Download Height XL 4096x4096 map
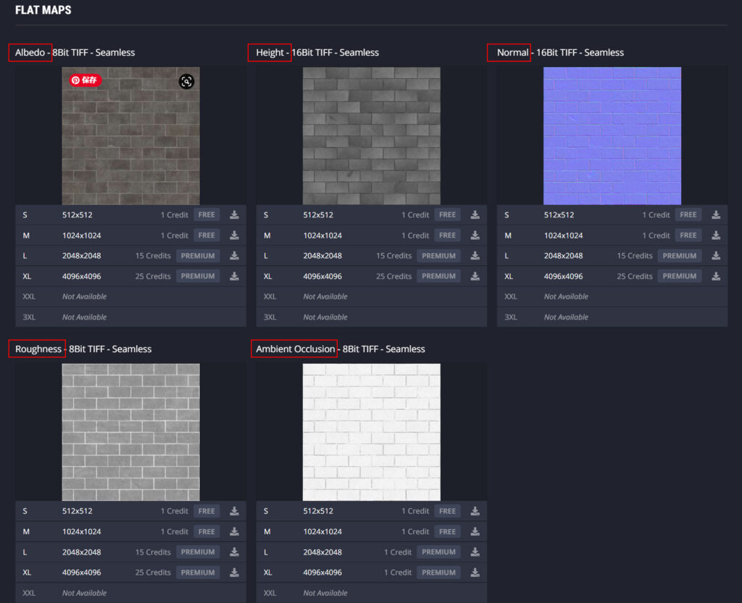This screenshot has width=742, height=603. (475, 276)
